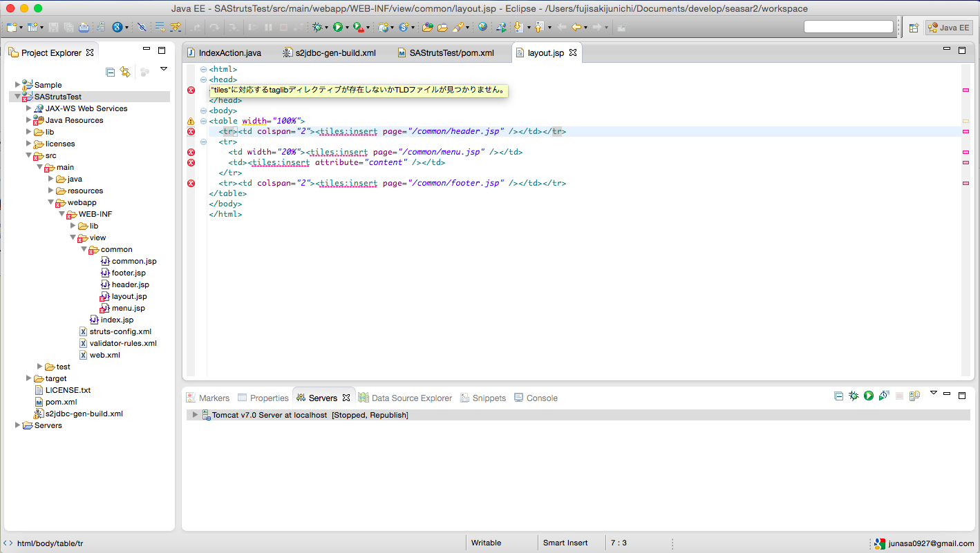Open the Markers view tab
The width and height of the screenshot is (980, 553).
tap(208, 398)
